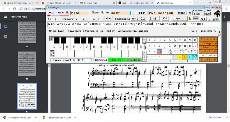Viewport: 230px width, 122px height.
Task: Show page thumbnails in PDF sidebar
Action: tap(6, 27)
